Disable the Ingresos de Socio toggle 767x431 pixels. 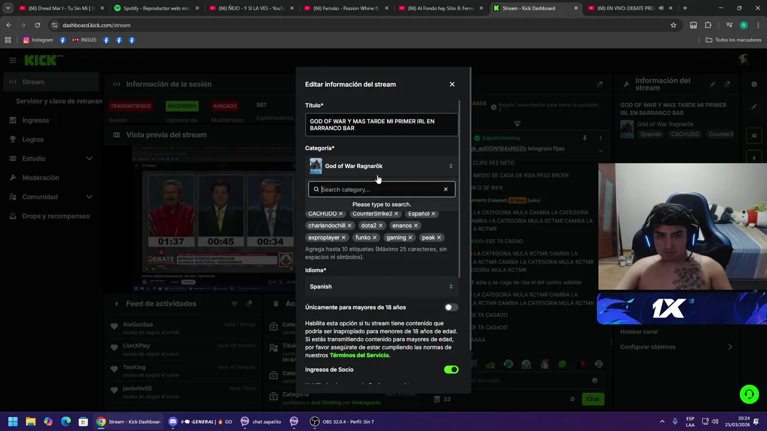click(451, 369)
